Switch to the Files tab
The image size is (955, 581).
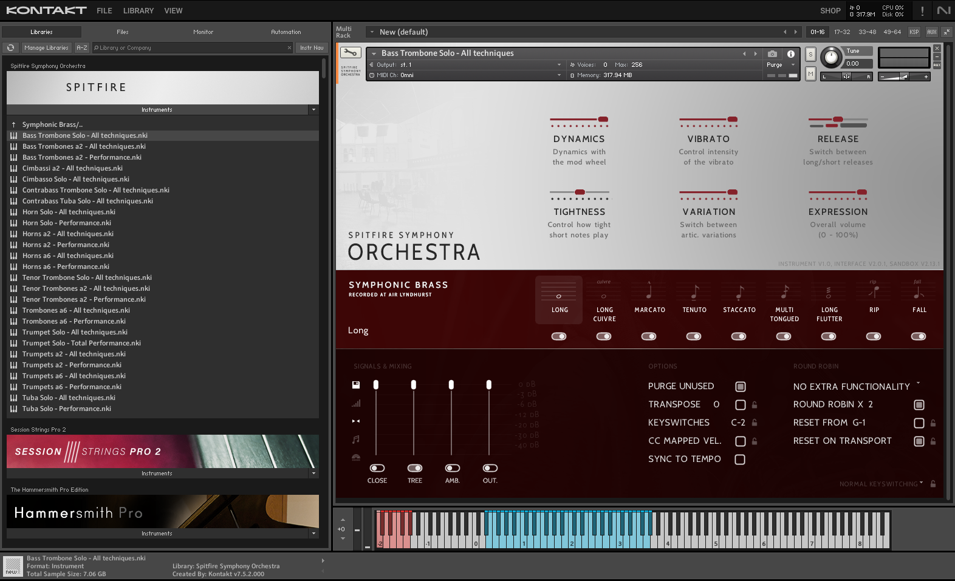pos(123,32)
